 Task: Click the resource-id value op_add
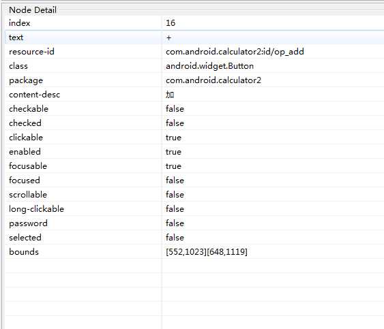(x=235, y=52)
